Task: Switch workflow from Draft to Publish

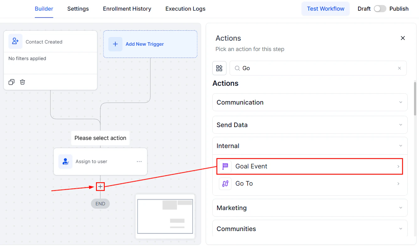Action: pos(380,8)
